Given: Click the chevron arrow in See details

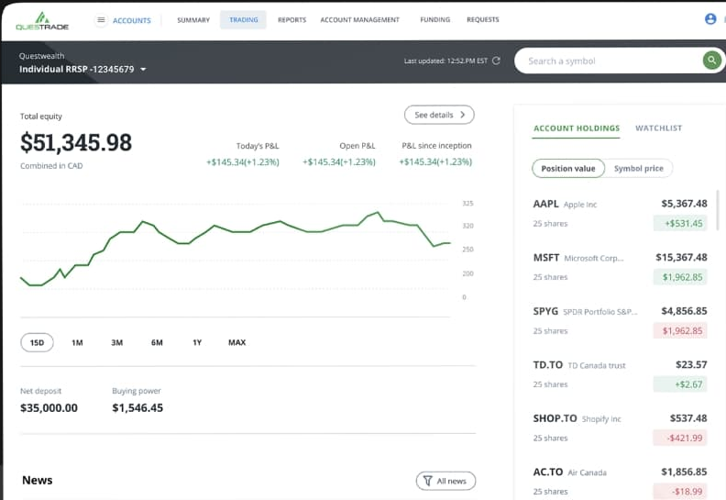Looking at the screenshot, I should [462, 115].
